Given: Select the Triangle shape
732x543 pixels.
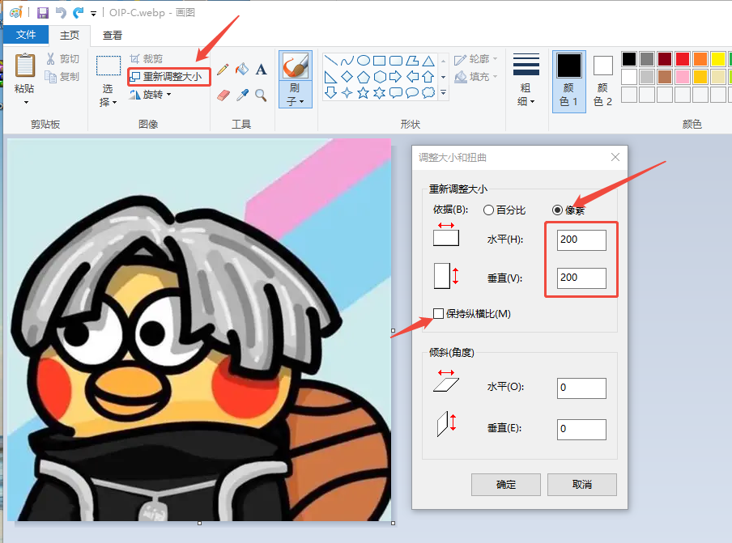Looking at the screenshot, I should [428, 61].
